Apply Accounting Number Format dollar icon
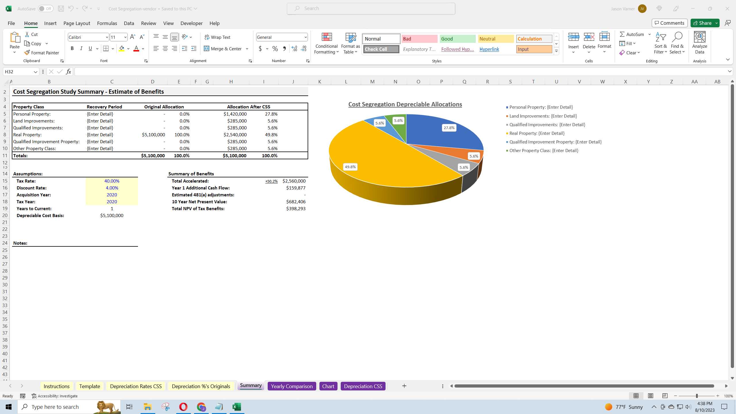 (x=260, y=49)
